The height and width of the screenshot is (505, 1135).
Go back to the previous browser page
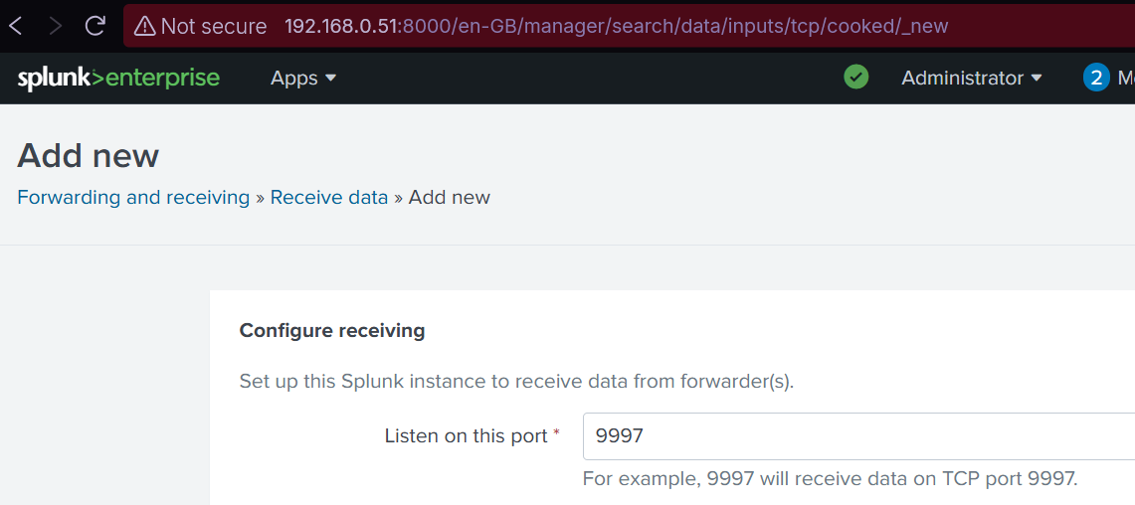pos(16,26)
